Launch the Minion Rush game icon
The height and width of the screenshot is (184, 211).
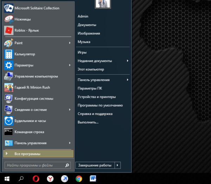pos(9,88)
